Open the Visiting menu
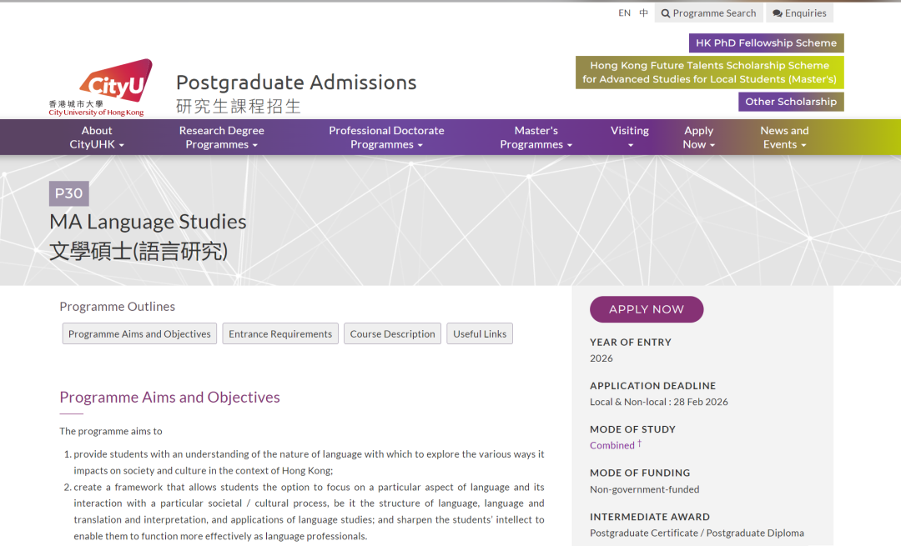The width and height of the screenshot is (901, 546). click(x=629, y=138)
